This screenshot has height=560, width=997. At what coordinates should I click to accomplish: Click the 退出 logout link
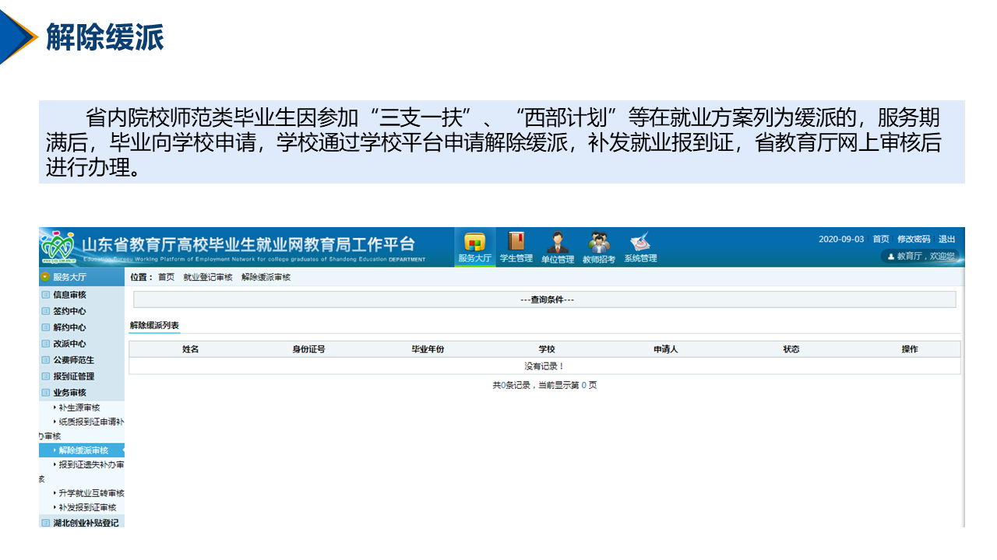pyautogui.click(x=946, y=239)
